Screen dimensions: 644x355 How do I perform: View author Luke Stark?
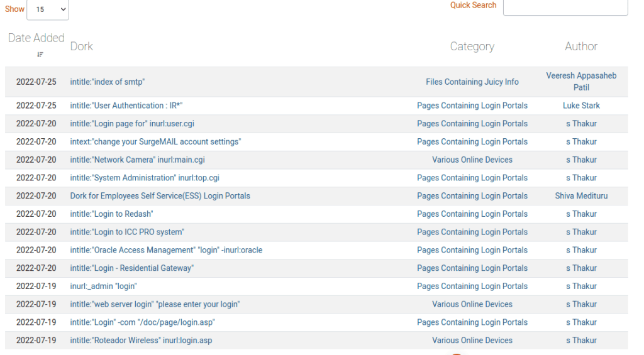point(580,106)
